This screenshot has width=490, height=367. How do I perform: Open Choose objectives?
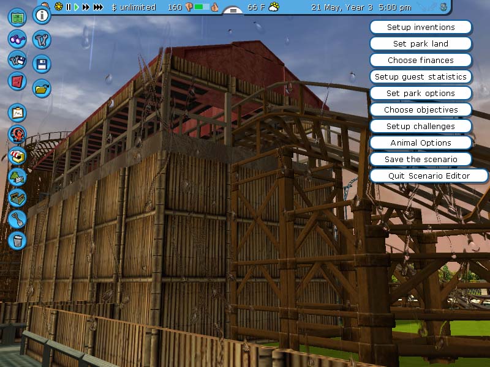pos(421,110)
